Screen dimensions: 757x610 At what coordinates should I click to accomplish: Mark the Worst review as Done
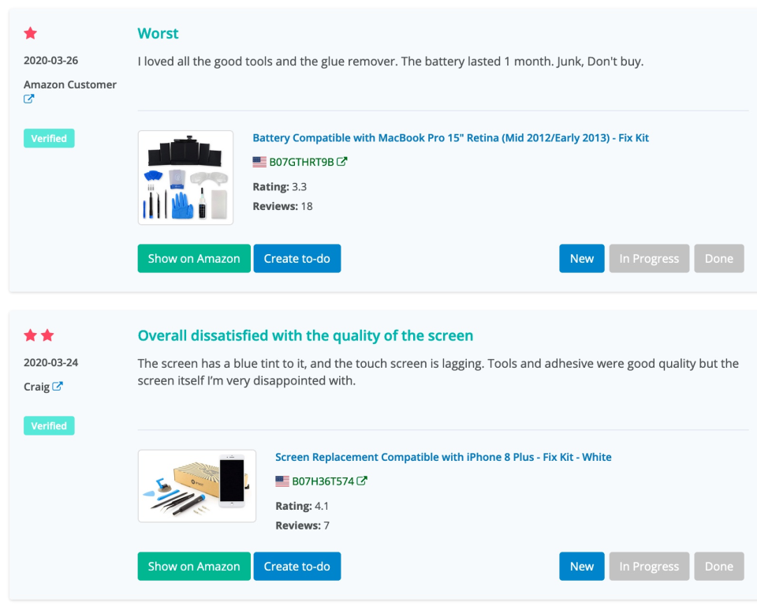719,258
